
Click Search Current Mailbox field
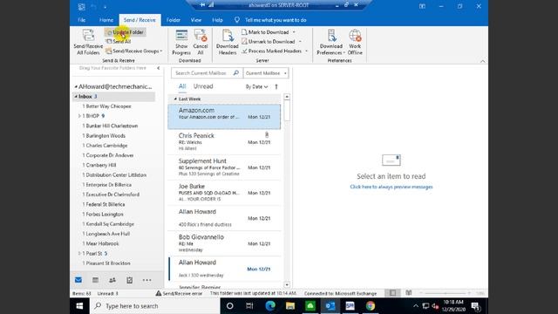201,73
